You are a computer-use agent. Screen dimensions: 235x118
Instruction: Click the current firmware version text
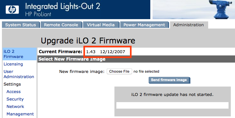(105, 52)
